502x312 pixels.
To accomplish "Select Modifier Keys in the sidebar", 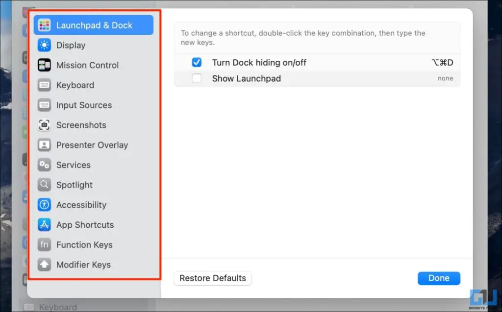I will [83, 265].
